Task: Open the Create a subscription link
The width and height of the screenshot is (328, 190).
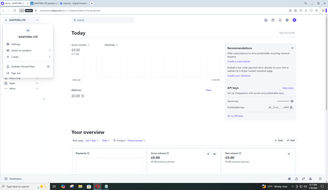Action: pos(239,61)
